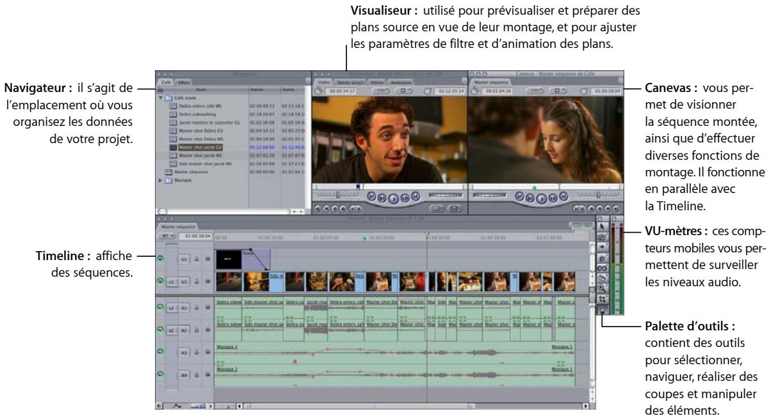
Task: Open the RT pop-up menu in Timeline
Action: click(x=165, y=236)
